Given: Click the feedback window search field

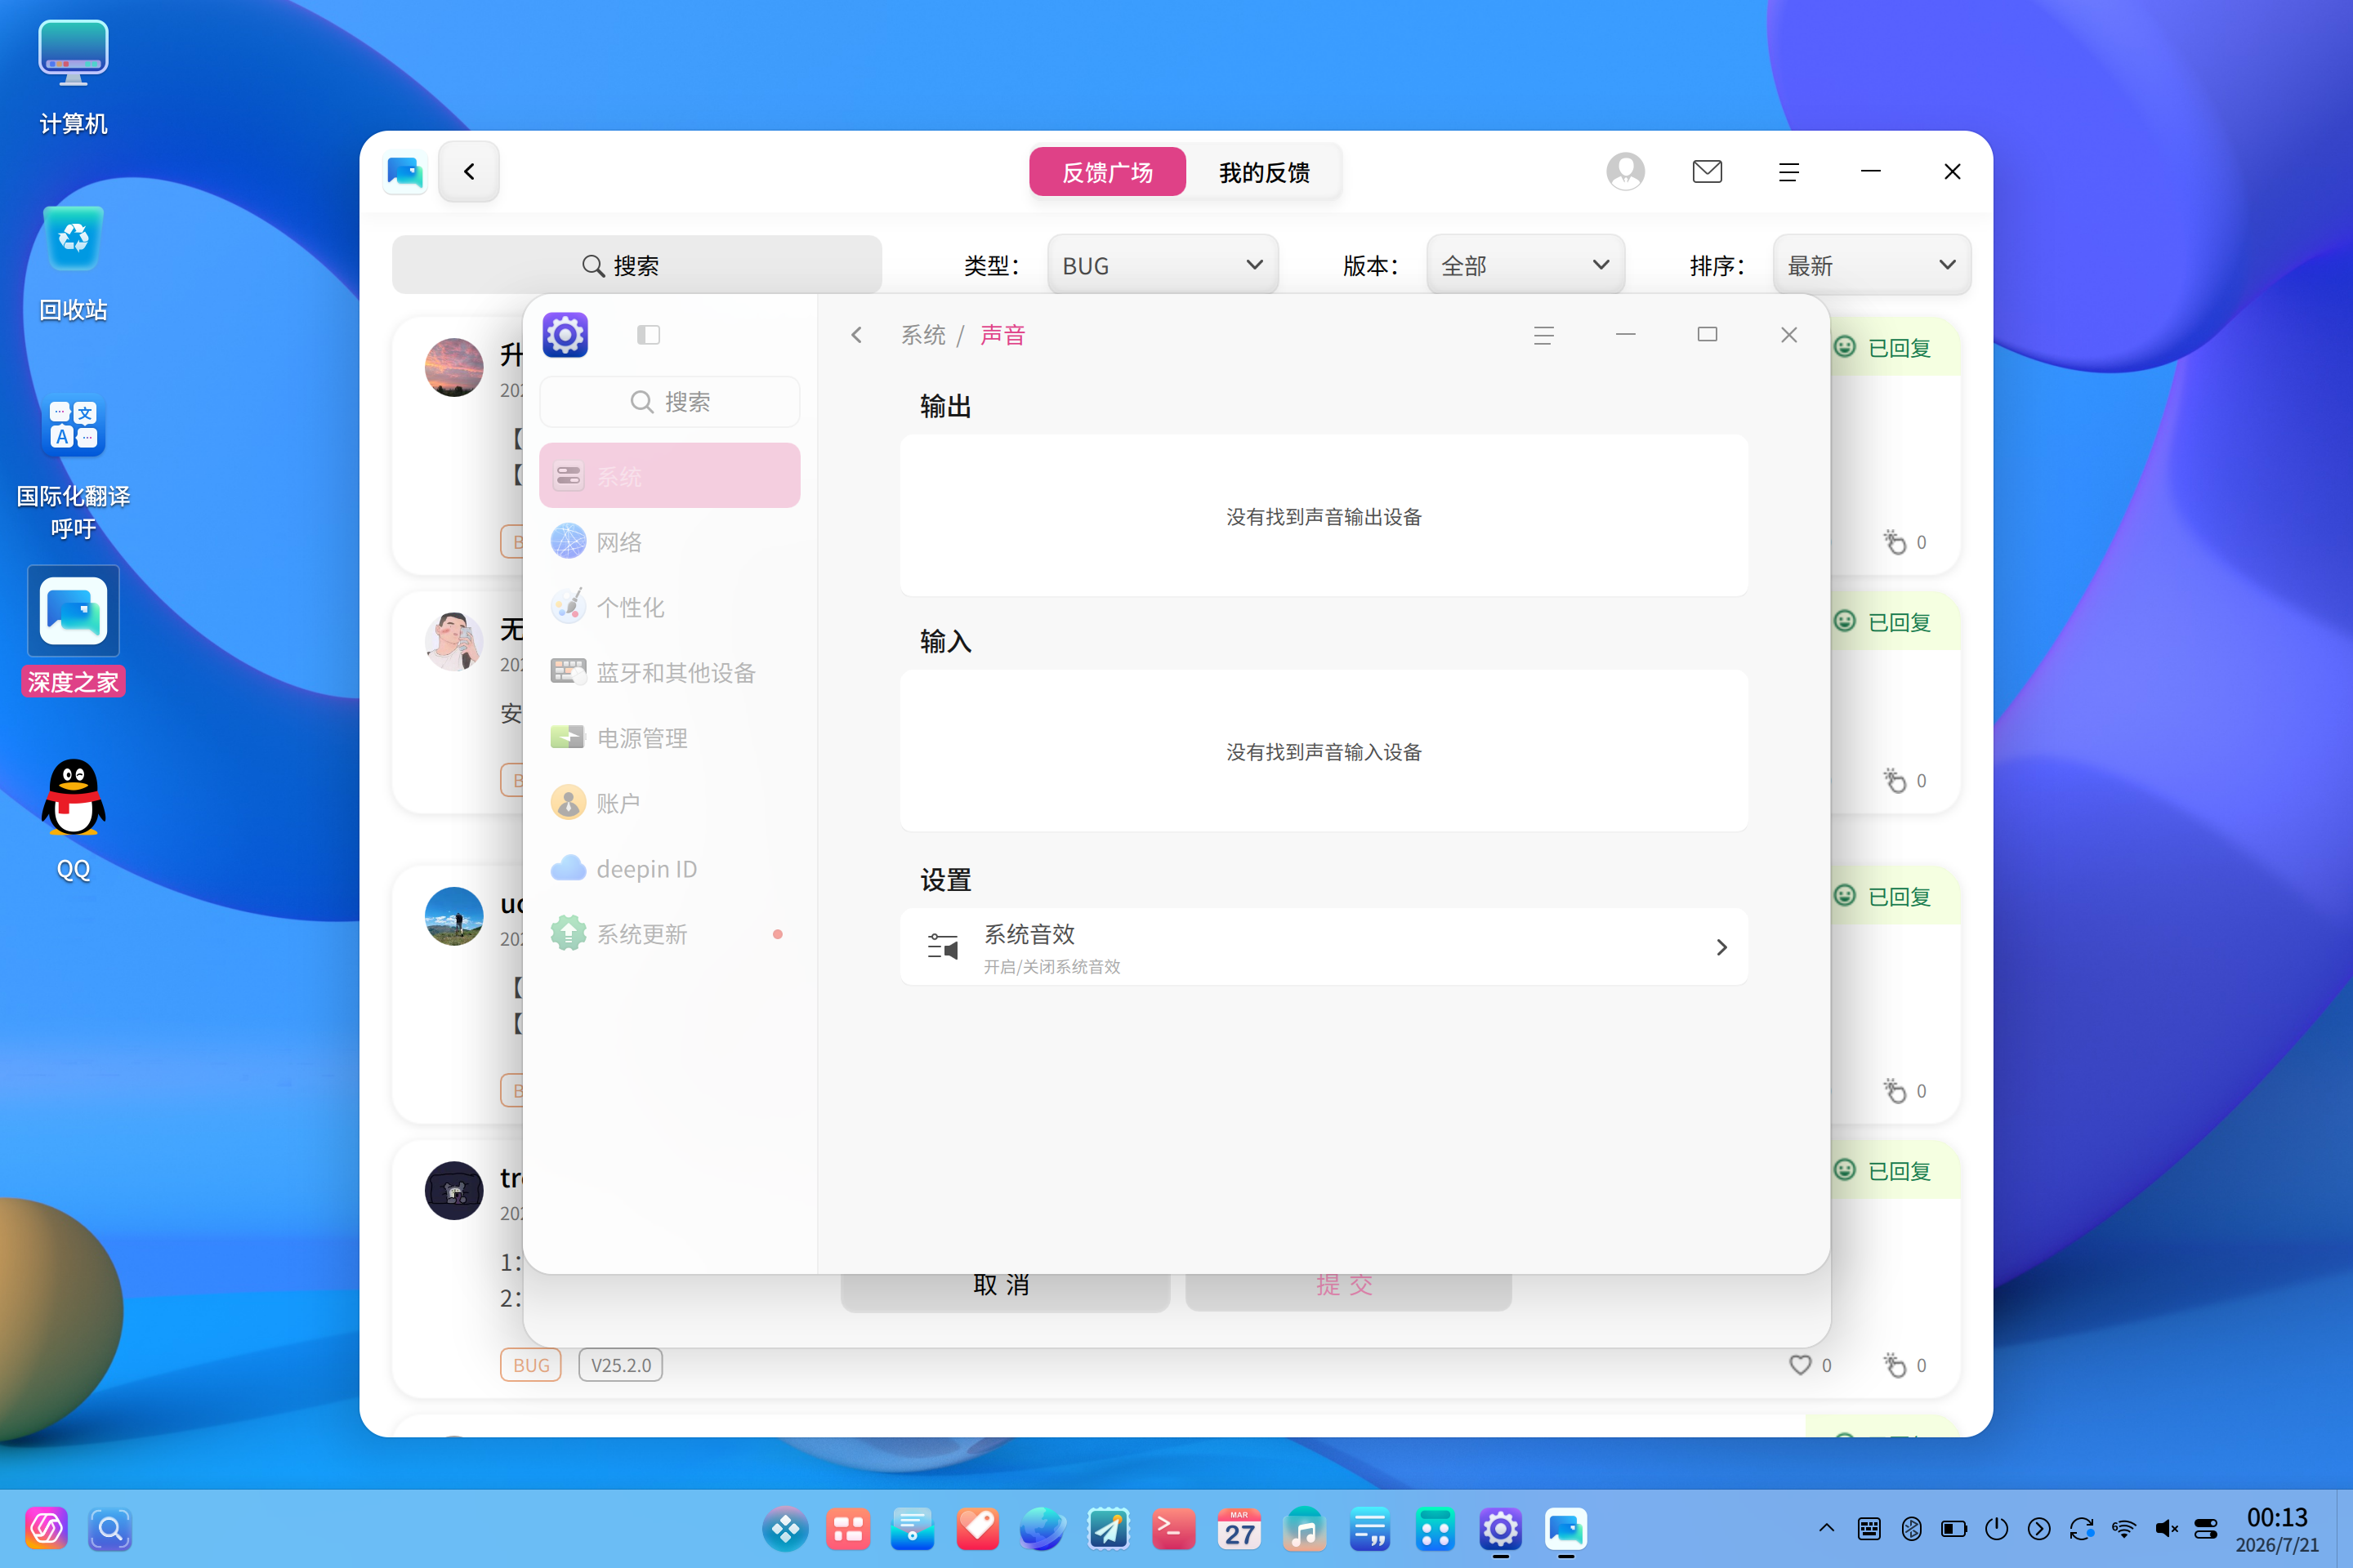Looking at the screenshot, I should pos(636,265).
